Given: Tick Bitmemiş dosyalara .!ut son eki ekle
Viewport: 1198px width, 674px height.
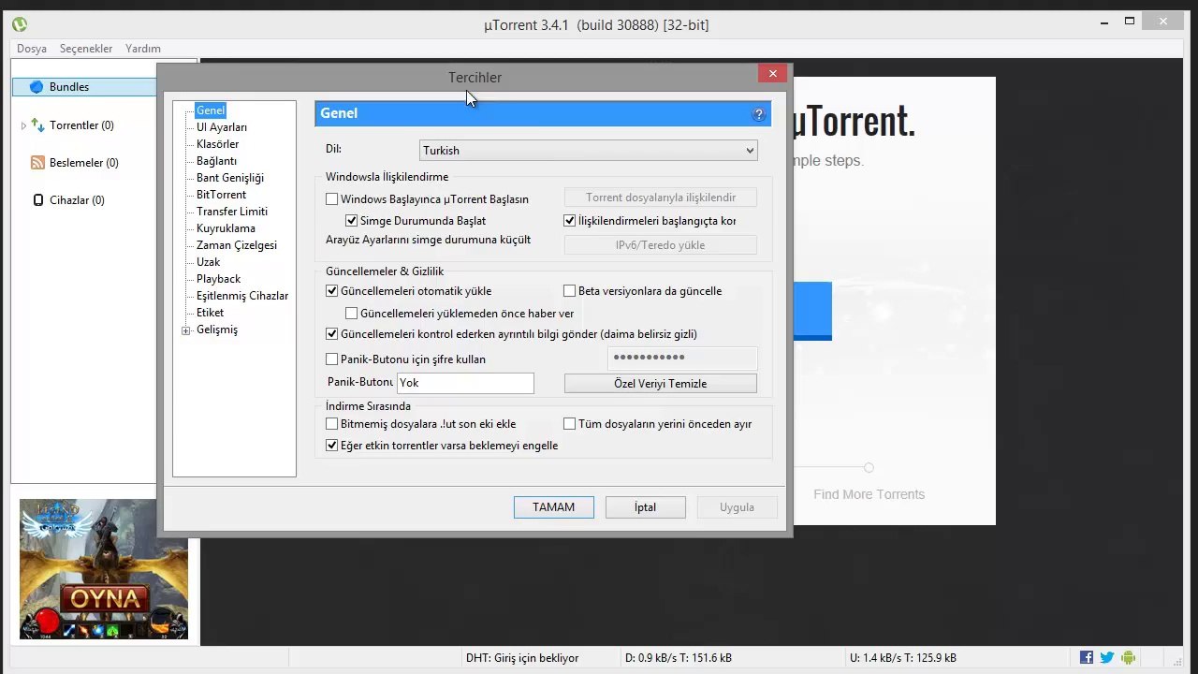Looking at the screenshot, I should (331, 424).
